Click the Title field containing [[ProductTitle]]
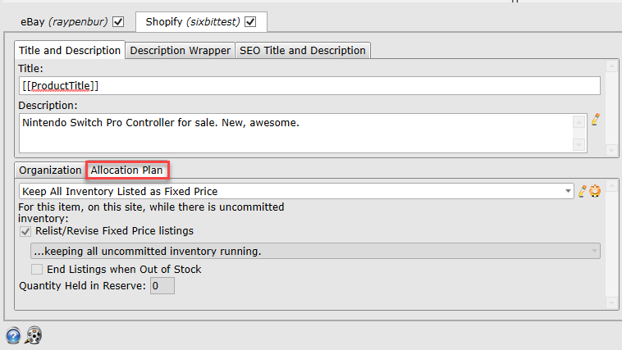This screenshot has width=622, height=350. click(x=309, y=86)
